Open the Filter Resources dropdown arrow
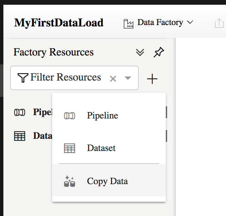226x216 pixels. 128,78
